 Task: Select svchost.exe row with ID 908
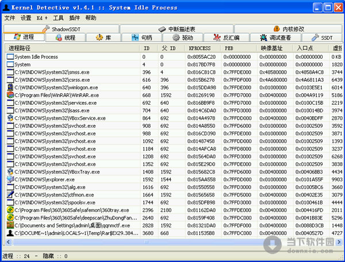pos(174,126)
